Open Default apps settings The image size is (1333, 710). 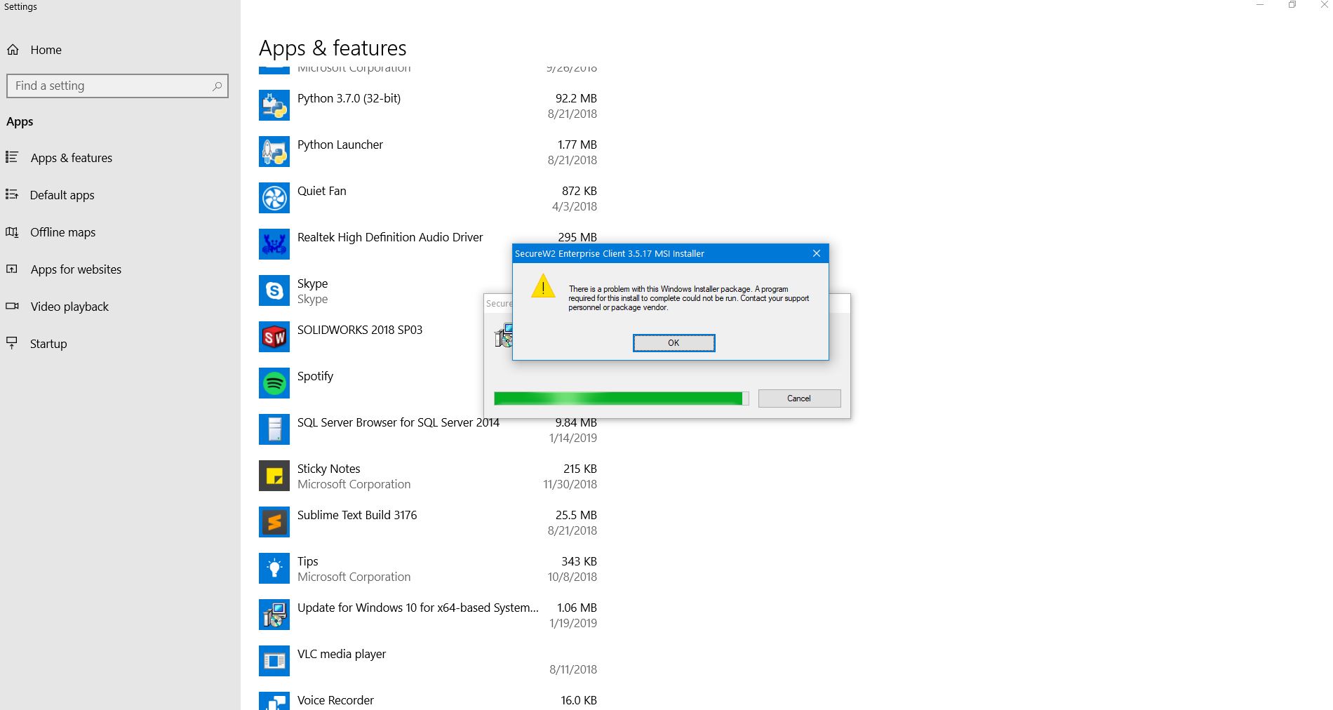pos(62,195)
